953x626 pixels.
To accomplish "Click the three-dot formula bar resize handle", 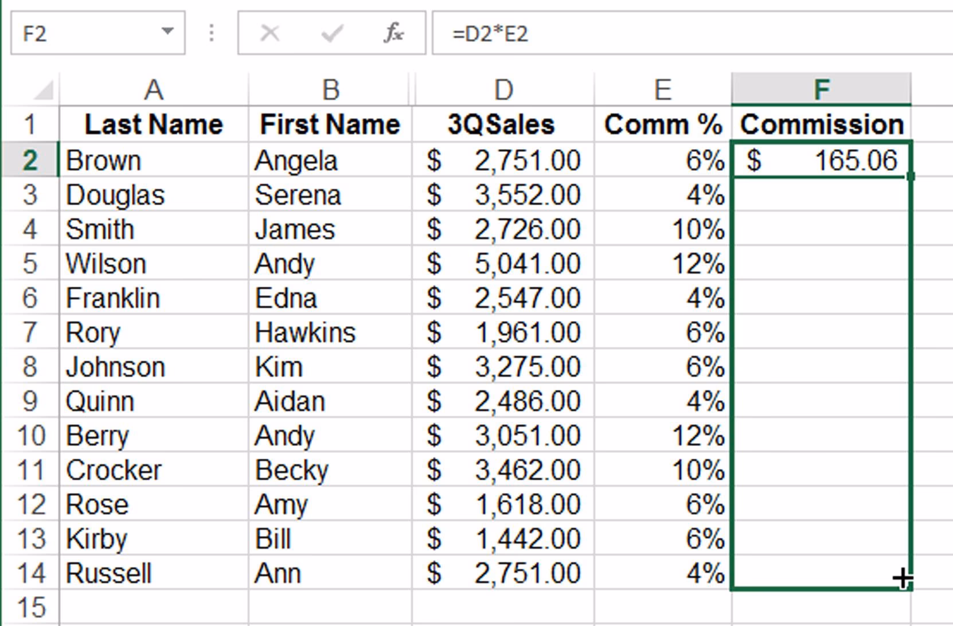I will 212,33.
